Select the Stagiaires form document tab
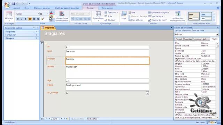The image size is (223, 125). click(x=48, y=28)
